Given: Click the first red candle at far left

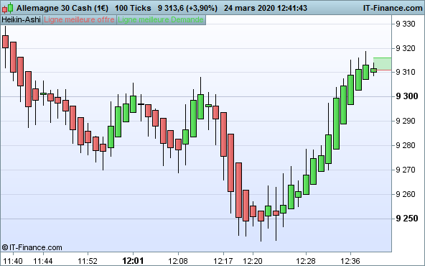Looking at the screenshot, I should [x=5, y=42].
